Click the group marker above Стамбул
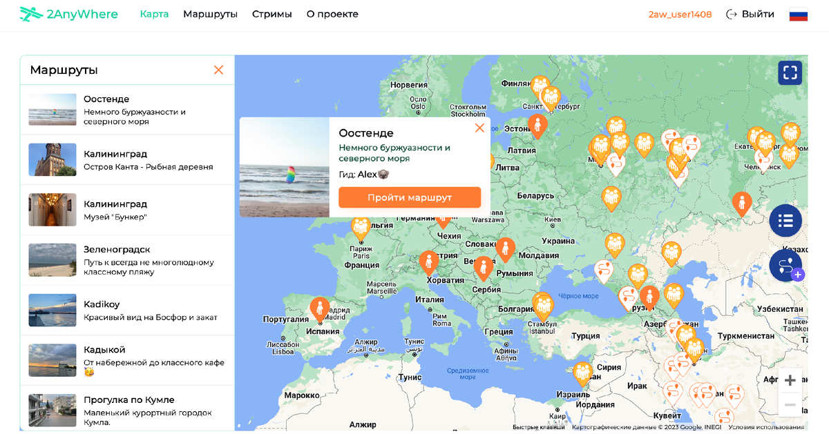 tap(544, 305)
